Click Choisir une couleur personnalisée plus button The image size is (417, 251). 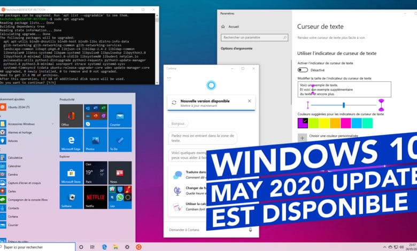tap(302, 138)
